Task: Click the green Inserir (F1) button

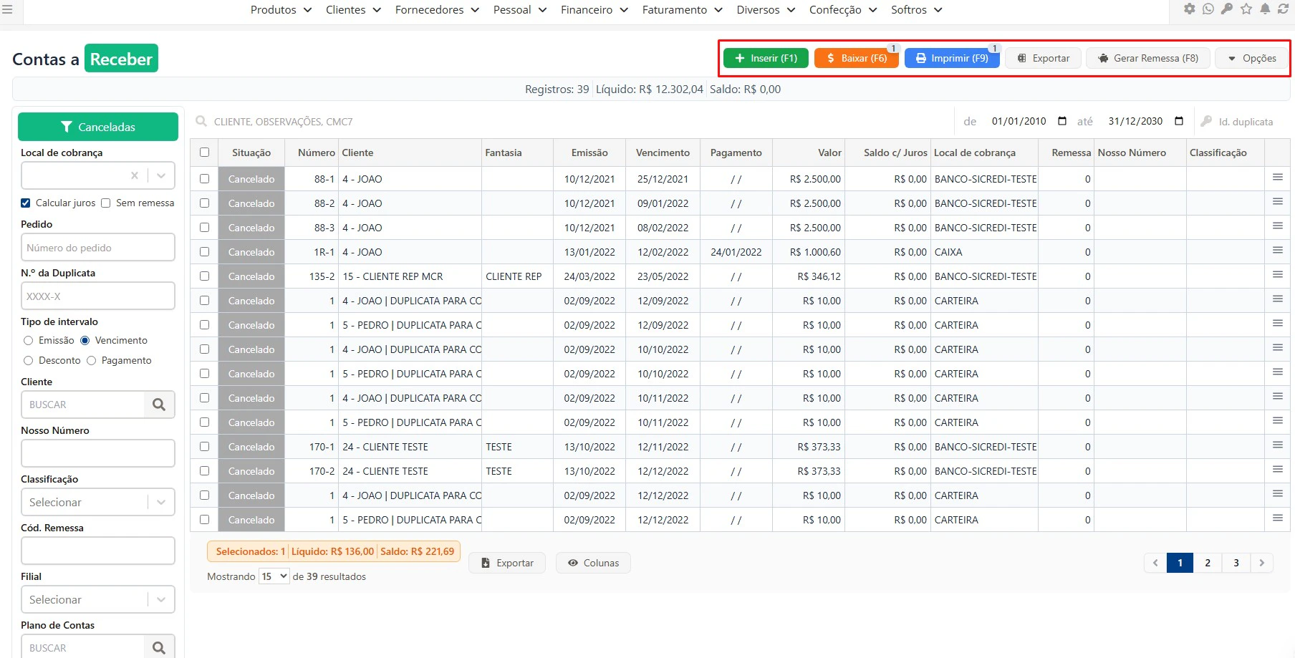Action: click(x=766, y=58)
